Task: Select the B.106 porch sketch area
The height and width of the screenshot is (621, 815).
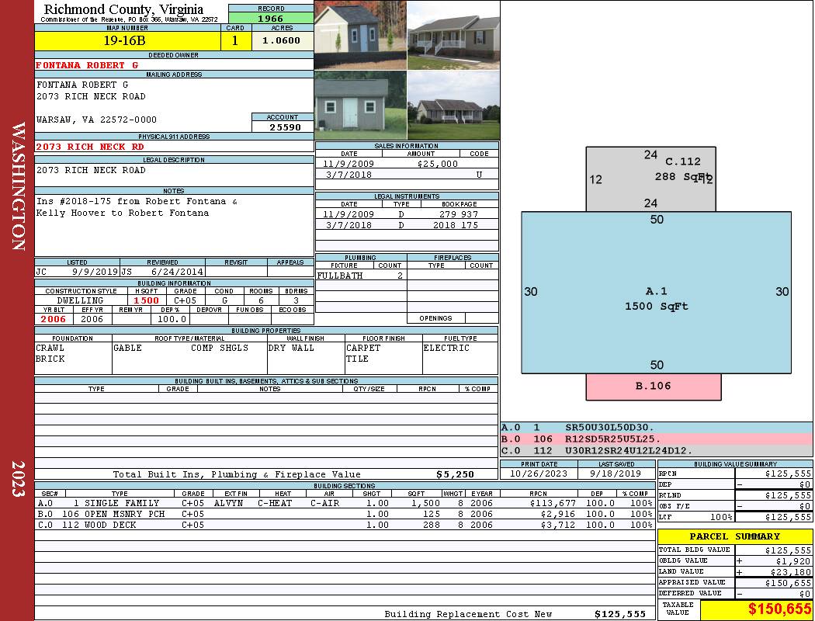Action: pos(654,387)
